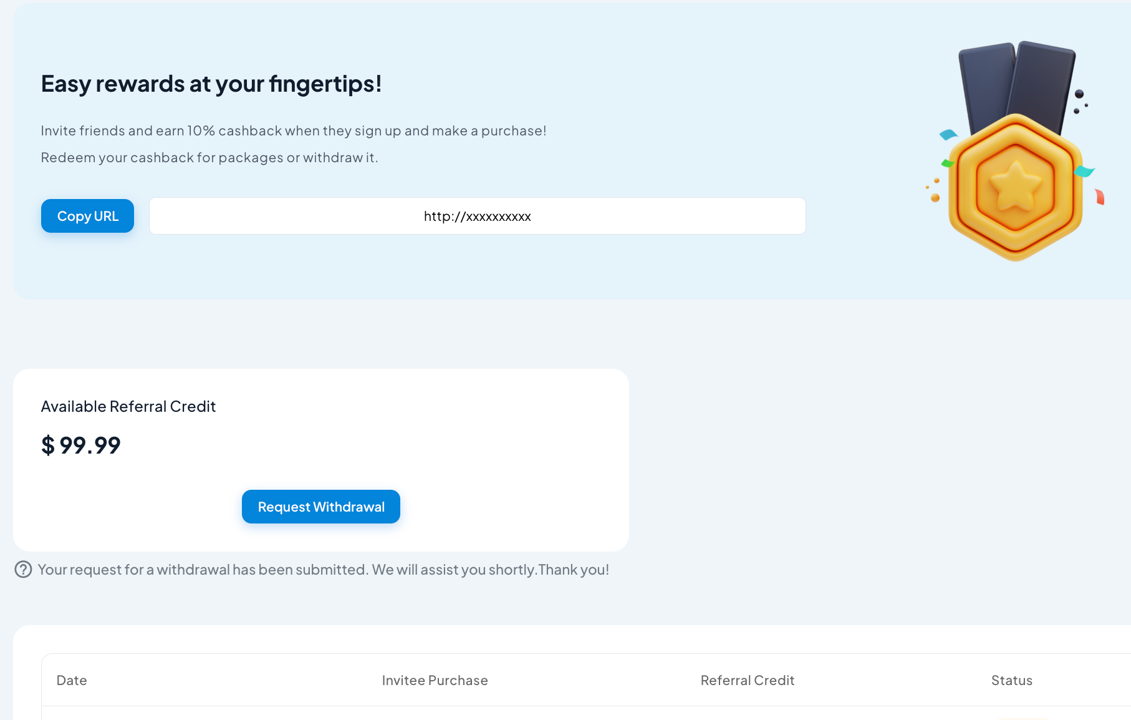Click the $ 99.99 credit amount
This screenshot has width=1131, height=720.
click(81, 445)
